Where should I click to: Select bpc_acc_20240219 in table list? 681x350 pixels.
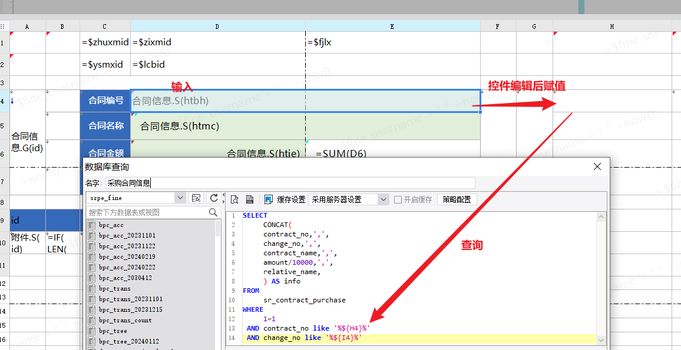tap(127, 256)
